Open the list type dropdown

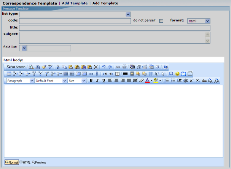pos(128,14)
